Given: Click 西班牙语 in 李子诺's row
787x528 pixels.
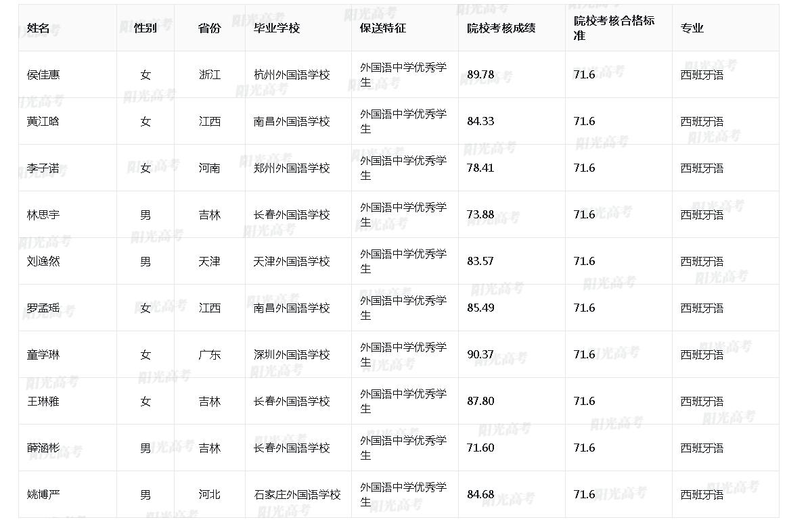Looking at the screenshot, I should point(702,168).
